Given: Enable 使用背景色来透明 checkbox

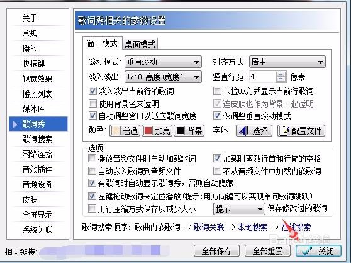Looking at the screenshot, I should [x=92, y=104].
